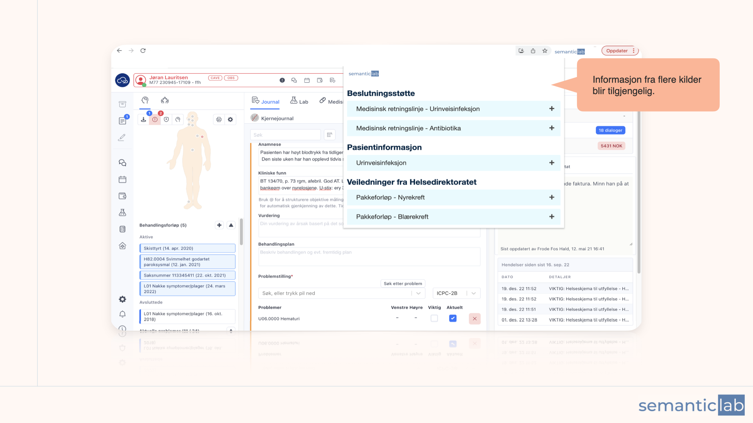Check the Viktig checkbox for Hematuri
The image size is (753, 423).
(x=434, y=318)
